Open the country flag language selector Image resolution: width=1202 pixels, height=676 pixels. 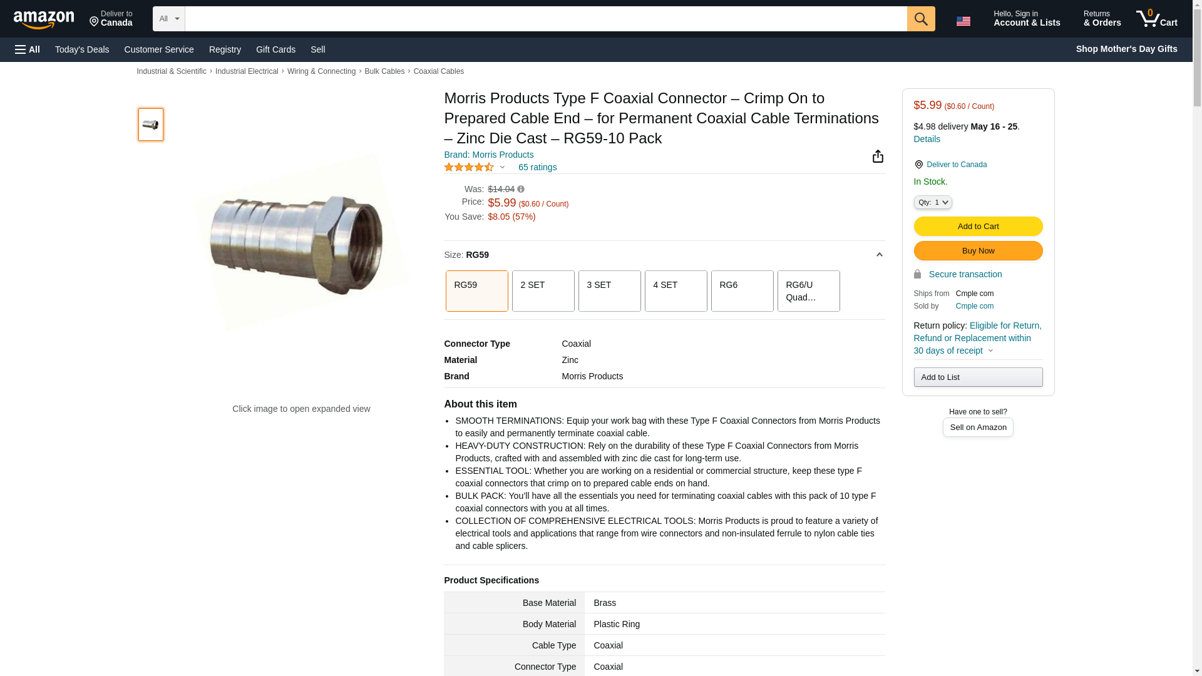(963, 21)
